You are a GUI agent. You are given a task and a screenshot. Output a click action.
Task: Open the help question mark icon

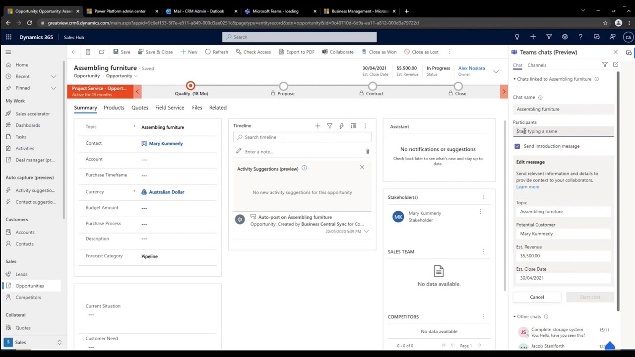tap(580, 37)
